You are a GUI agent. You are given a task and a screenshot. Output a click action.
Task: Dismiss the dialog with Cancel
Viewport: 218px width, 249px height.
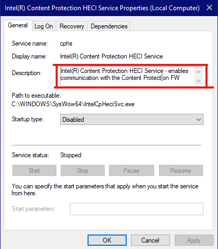coord(150,240)
